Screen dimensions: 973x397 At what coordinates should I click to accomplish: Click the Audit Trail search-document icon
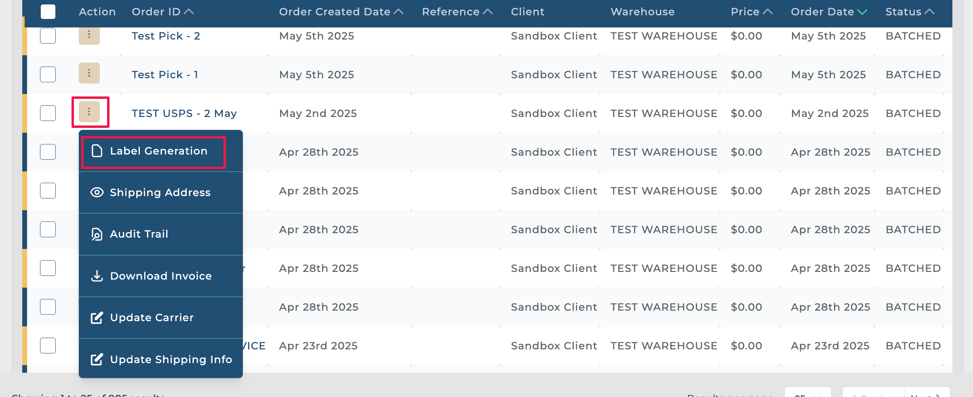(97, 234)
